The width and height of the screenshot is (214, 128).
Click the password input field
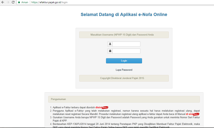[x=126, y=51]
